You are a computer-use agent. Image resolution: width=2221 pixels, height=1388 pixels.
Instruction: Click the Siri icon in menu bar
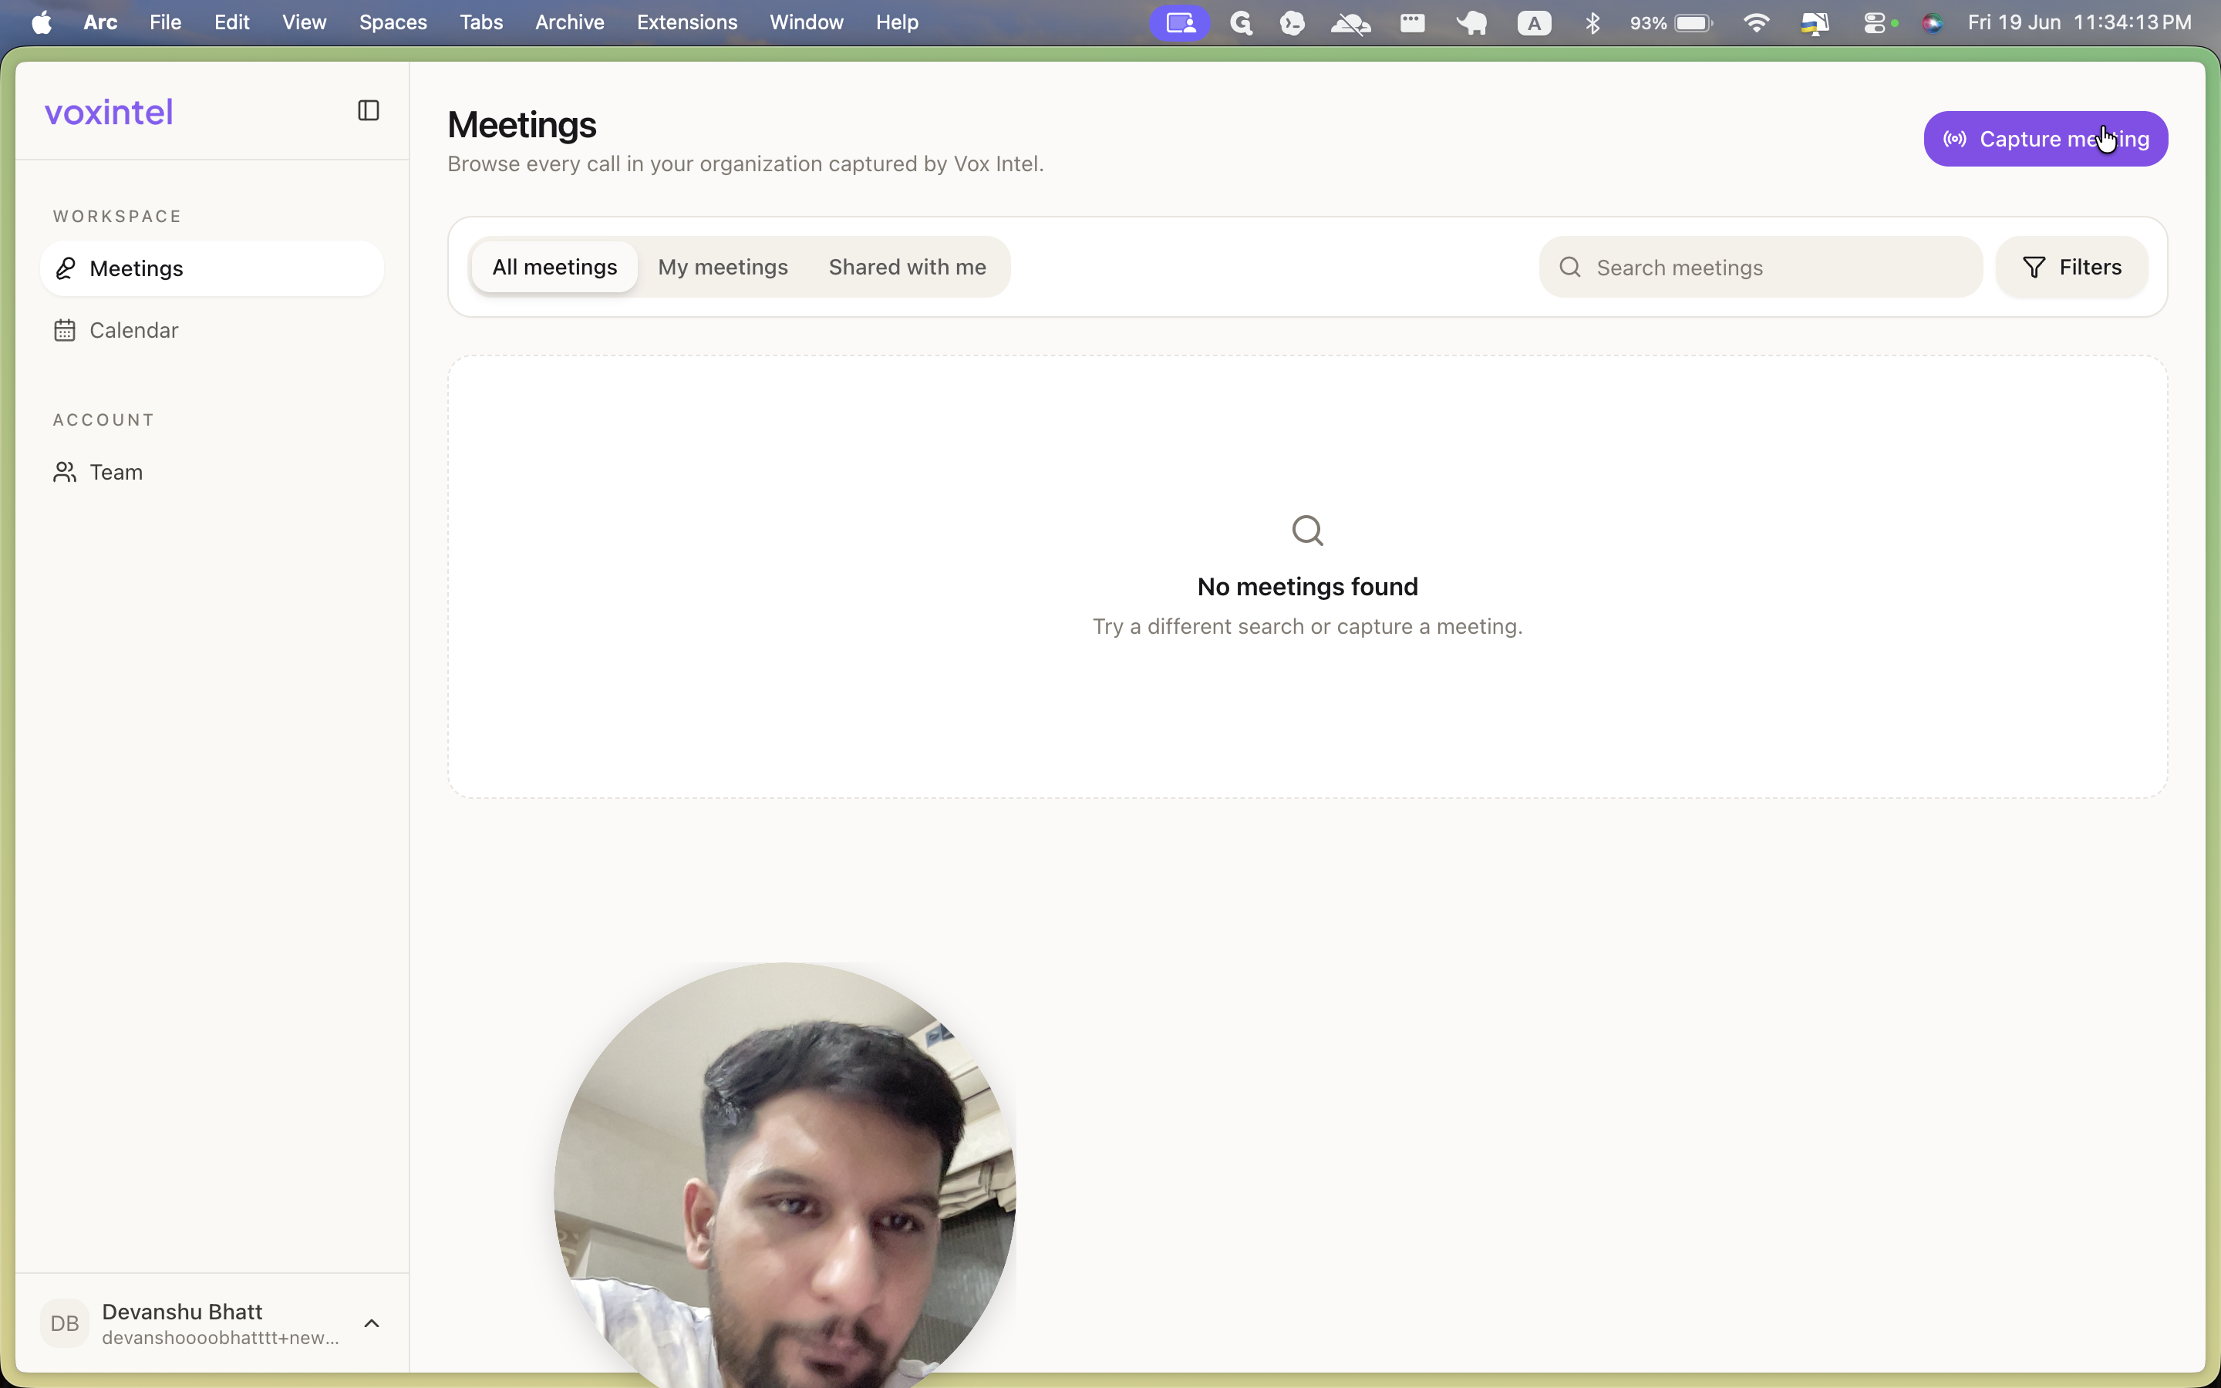coord(1932,23)
